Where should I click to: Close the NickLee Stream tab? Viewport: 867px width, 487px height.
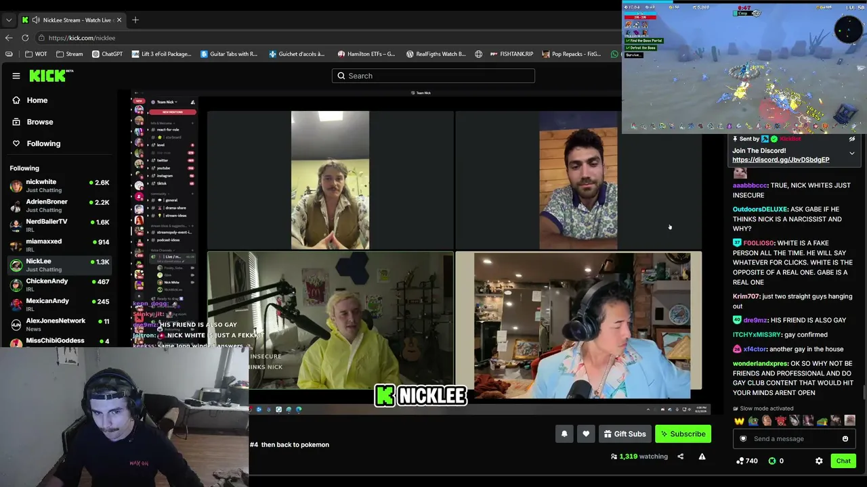coord(119,20)
